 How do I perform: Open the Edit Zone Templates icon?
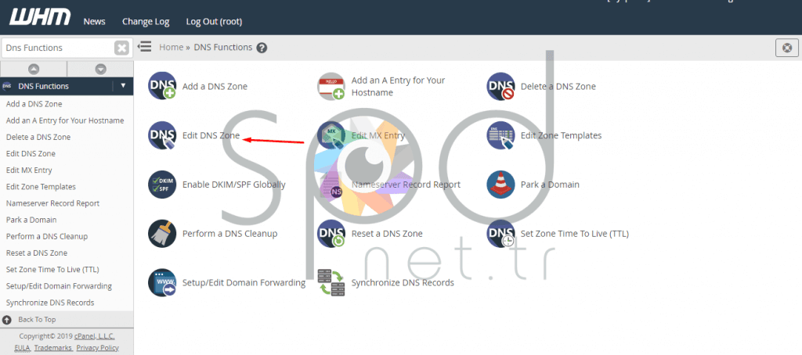(500, 135)
